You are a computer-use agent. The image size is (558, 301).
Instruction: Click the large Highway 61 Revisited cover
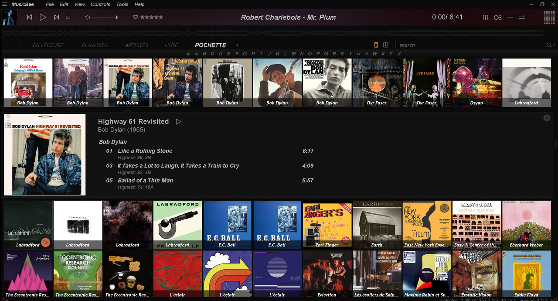pyautogui.click(x=45, y=155)
